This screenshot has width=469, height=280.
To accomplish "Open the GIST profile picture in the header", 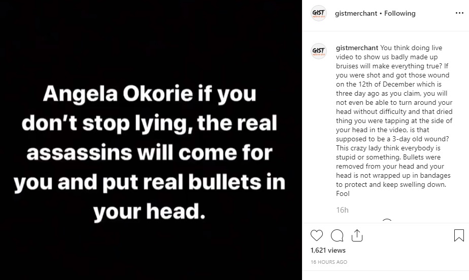I will point(318,14).
